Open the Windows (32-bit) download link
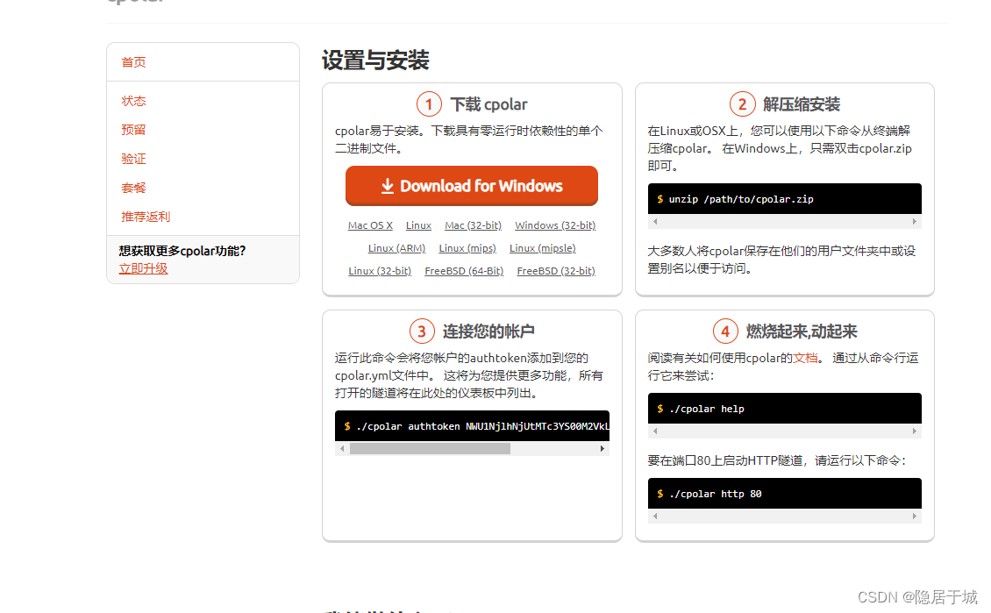The height and width of the screenshot is (613, 991). (555, 225)
